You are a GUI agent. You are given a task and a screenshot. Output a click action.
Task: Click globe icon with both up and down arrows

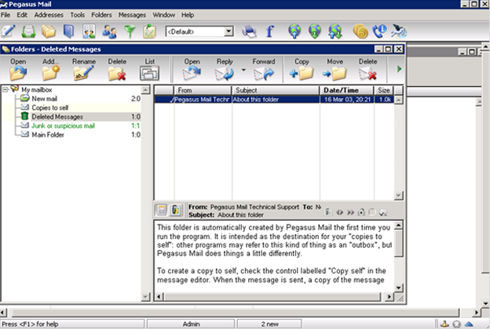(335, 31)
